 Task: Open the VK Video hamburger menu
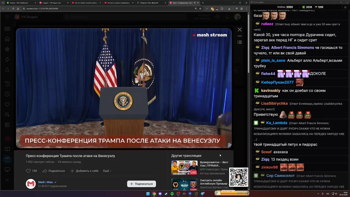click(x=7, y=17)
